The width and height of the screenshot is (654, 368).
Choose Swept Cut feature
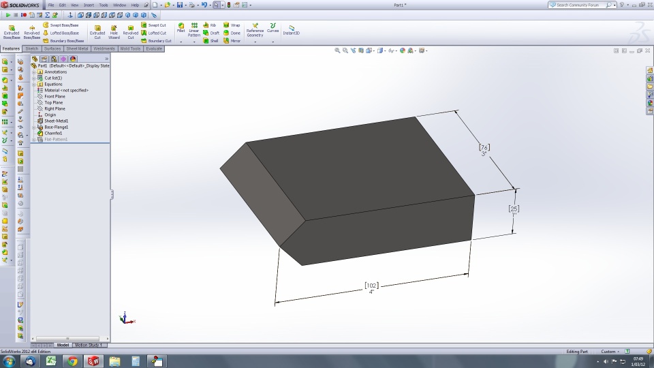(x=153, y=25)
